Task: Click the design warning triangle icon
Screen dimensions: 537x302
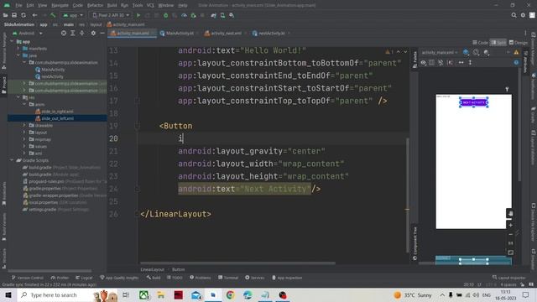Action: (516, 52)
